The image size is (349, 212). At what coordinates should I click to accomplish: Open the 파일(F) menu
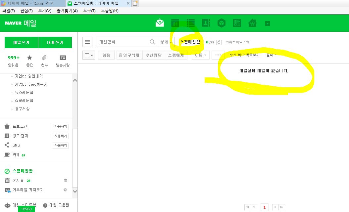tap(9, 11)
